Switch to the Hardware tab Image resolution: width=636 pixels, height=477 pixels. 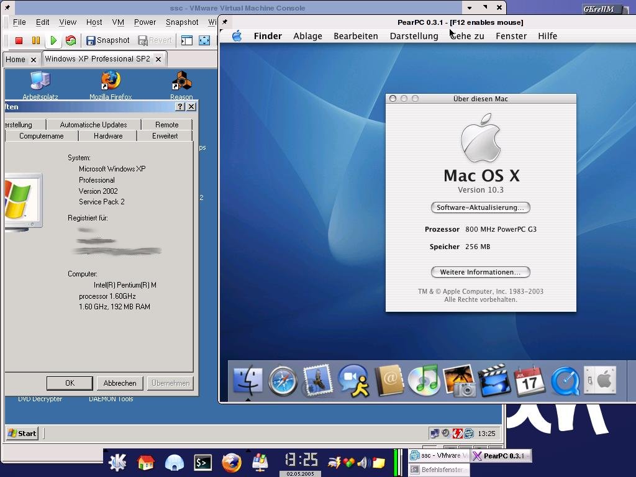click(x=108, y=136)
